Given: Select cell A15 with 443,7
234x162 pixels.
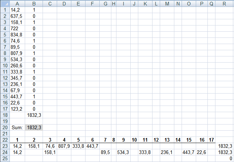Looking at the screenshot, I should (17, 96).
